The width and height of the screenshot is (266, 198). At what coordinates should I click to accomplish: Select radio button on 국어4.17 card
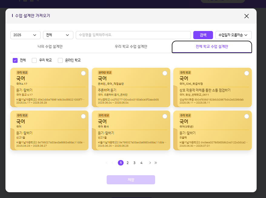click(83, 73)
